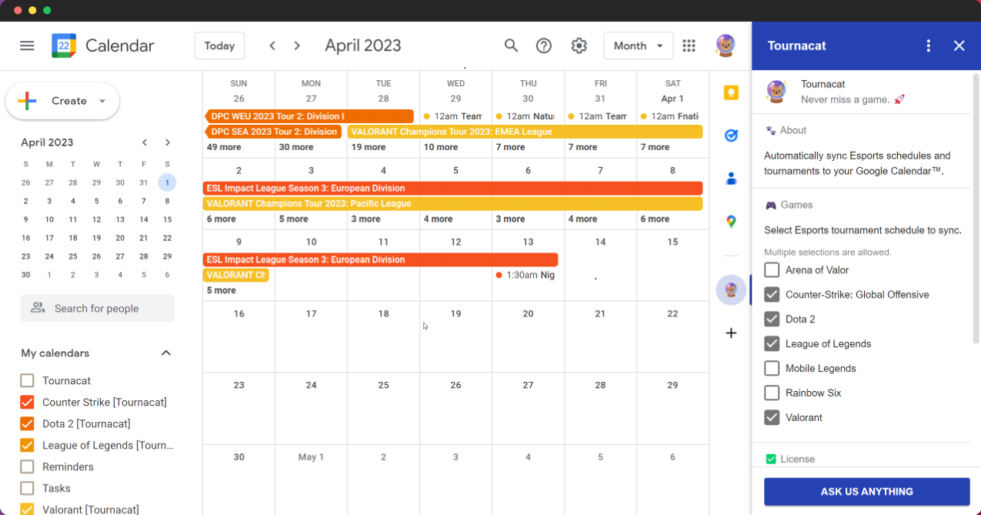Open the Tournacat three-dot menu
This screenshot has width=981, height=515.
(x=928, y=45)
